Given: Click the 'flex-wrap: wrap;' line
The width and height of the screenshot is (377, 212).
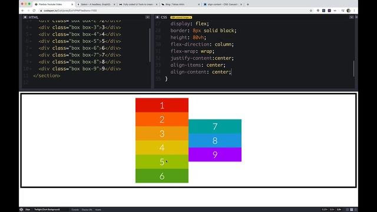Looking at the screenshot, I should (x=193, y=51).
